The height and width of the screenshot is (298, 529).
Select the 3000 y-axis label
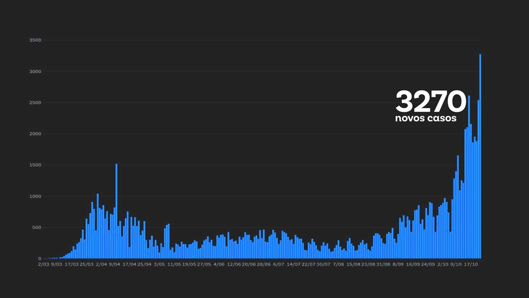[35, 72]
